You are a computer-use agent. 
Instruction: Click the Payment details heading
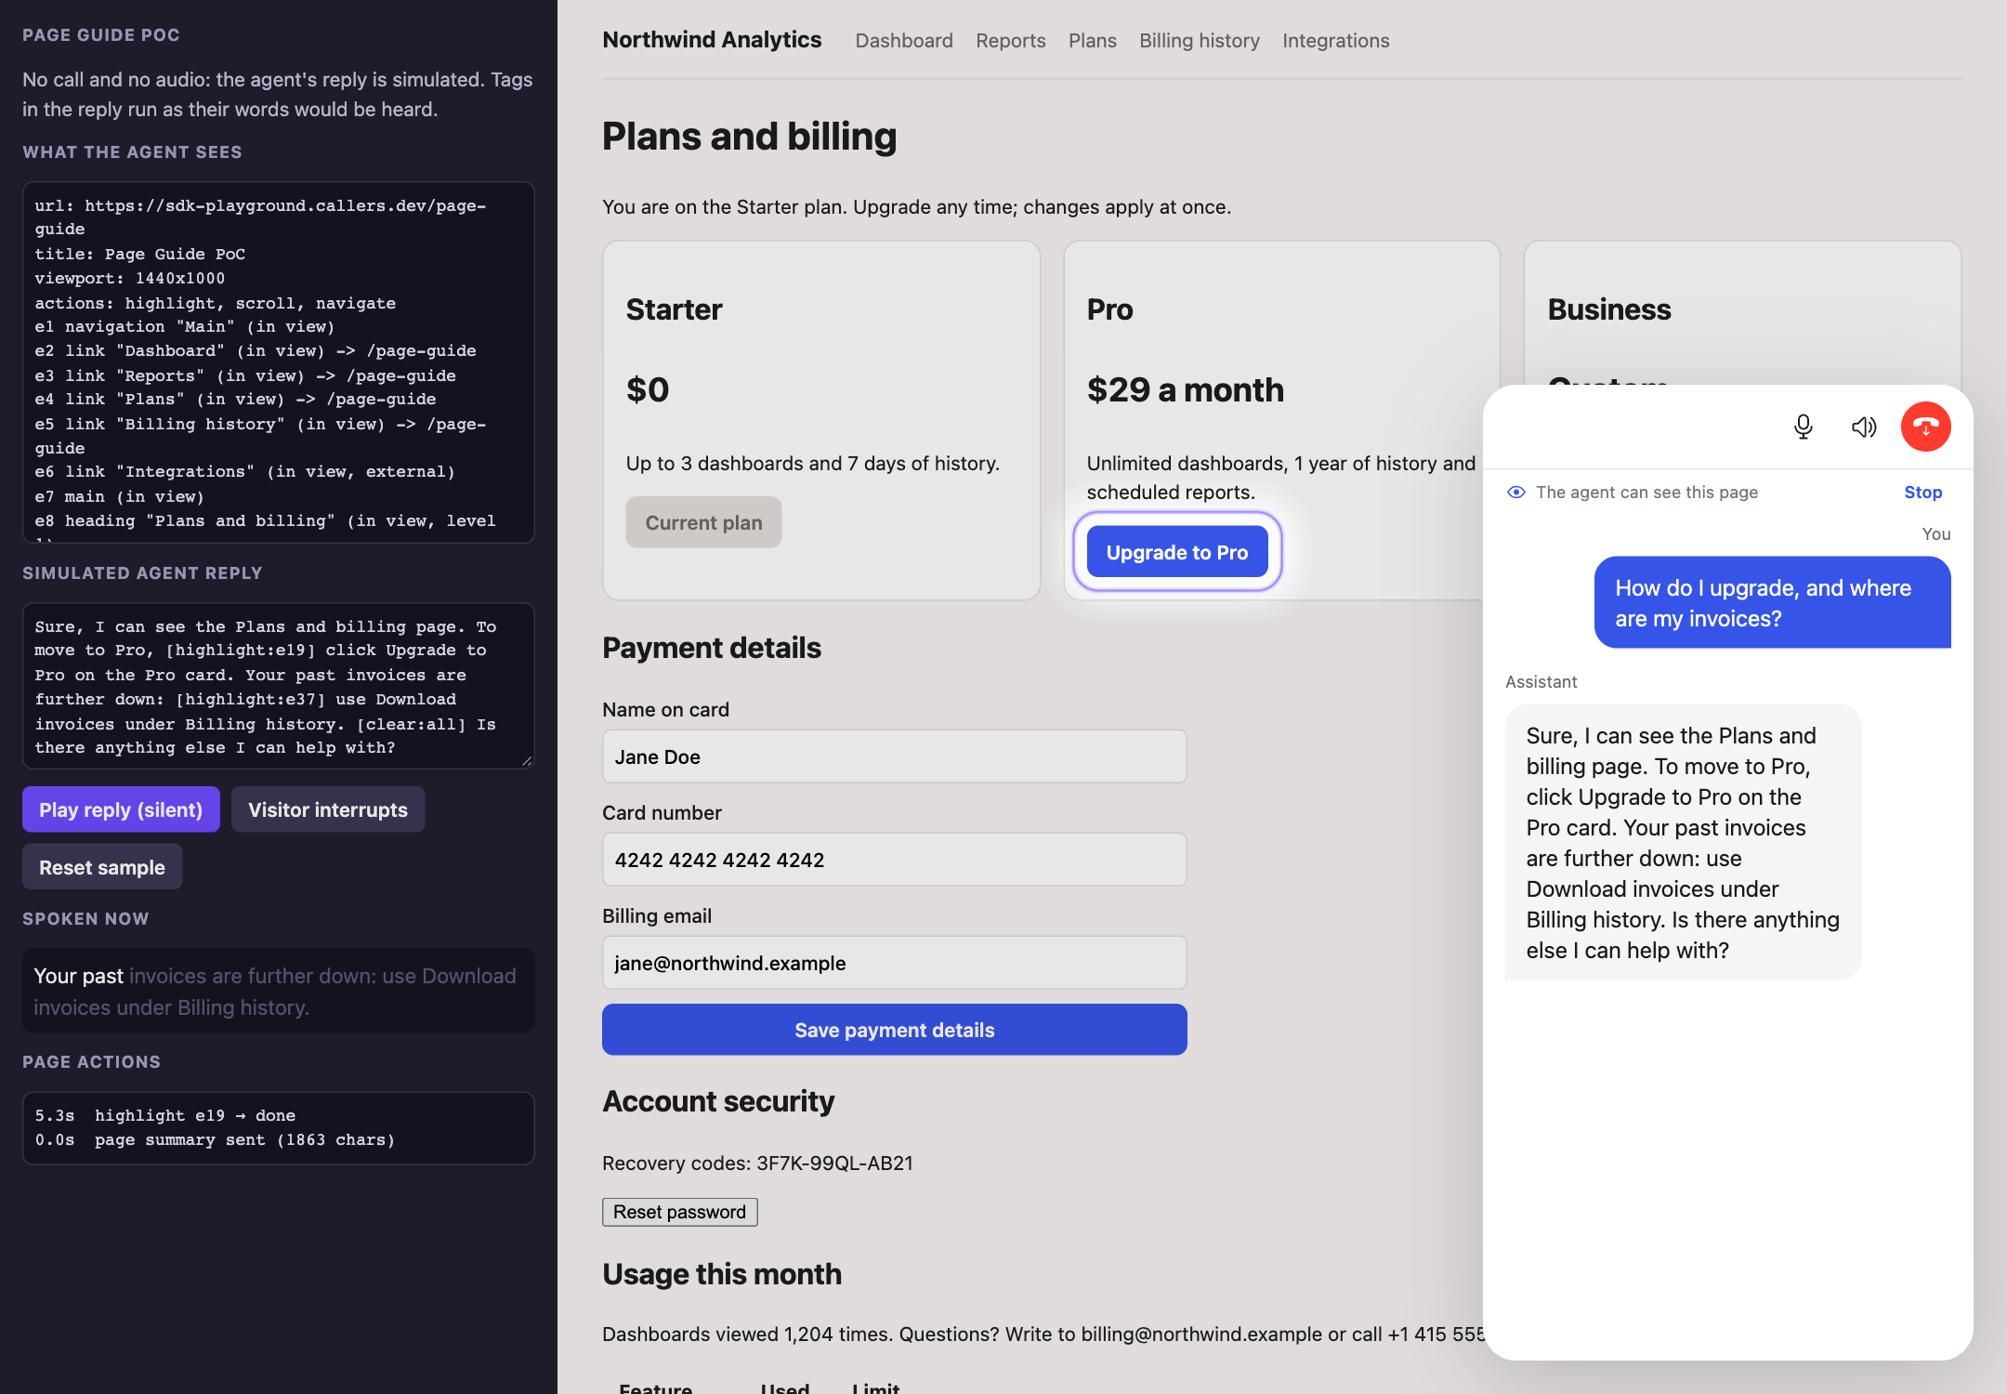[712, 648]
